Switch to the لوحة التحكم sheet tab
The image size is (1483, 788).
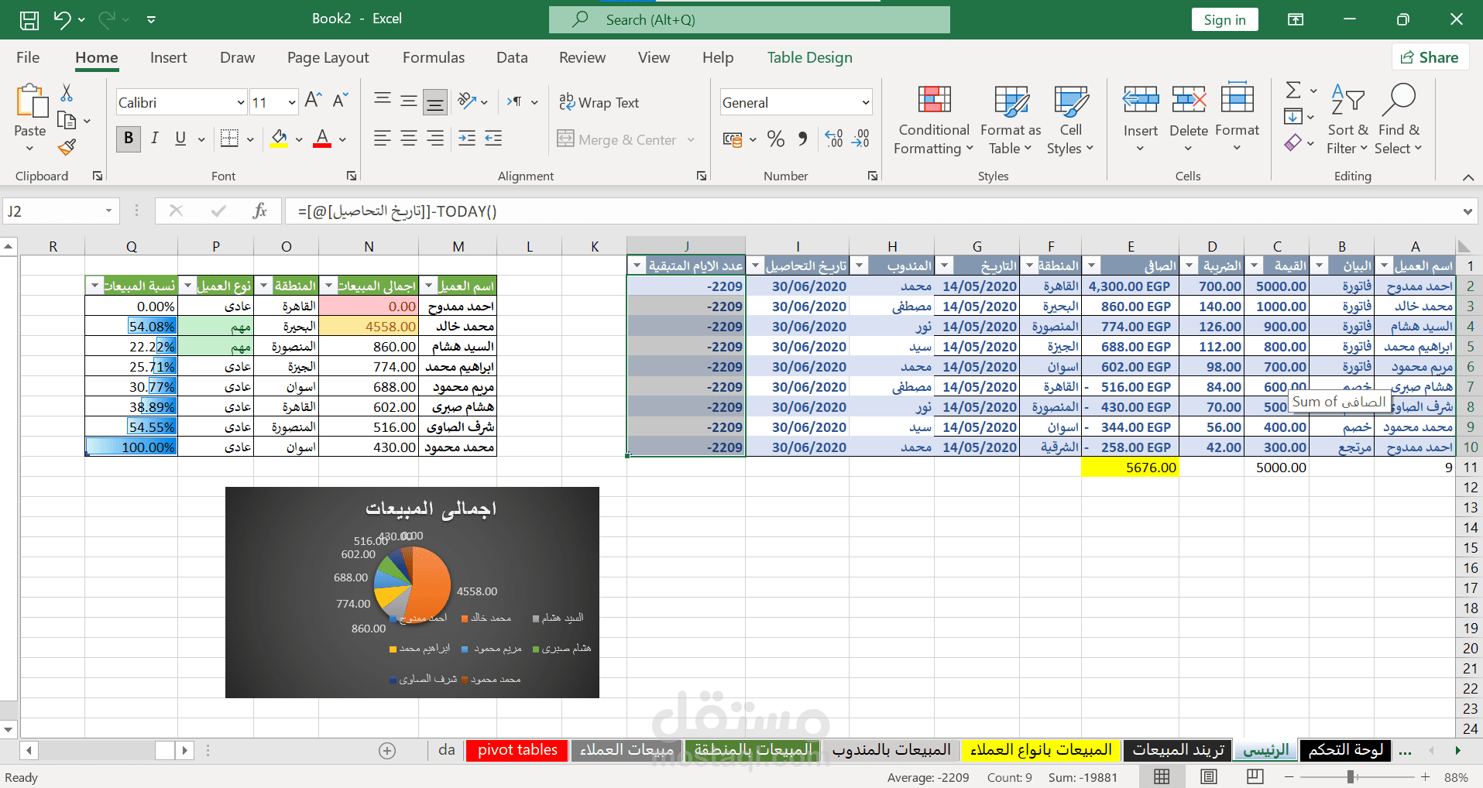coord(1345,750)
